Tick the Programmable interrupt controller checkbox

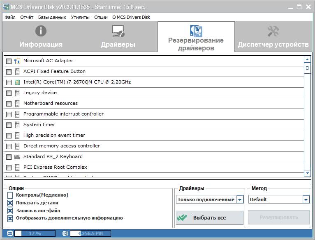tap(9, 114)
